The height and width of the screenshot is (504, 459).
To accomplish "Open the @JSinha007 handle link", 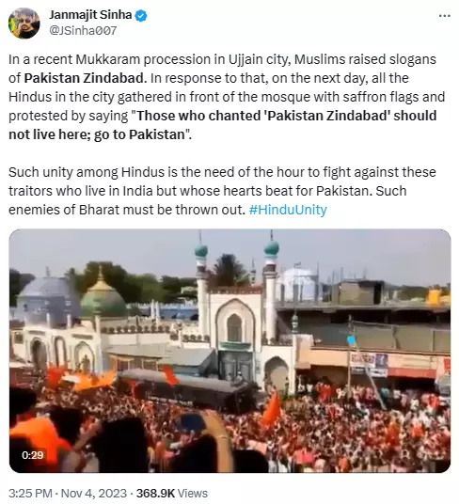I will (83, 30).
